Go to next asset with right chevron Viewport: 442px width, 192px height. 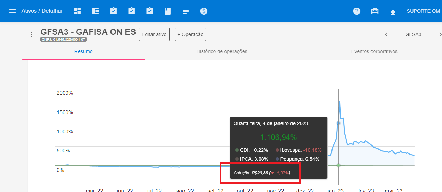click(x=440, y=34)
